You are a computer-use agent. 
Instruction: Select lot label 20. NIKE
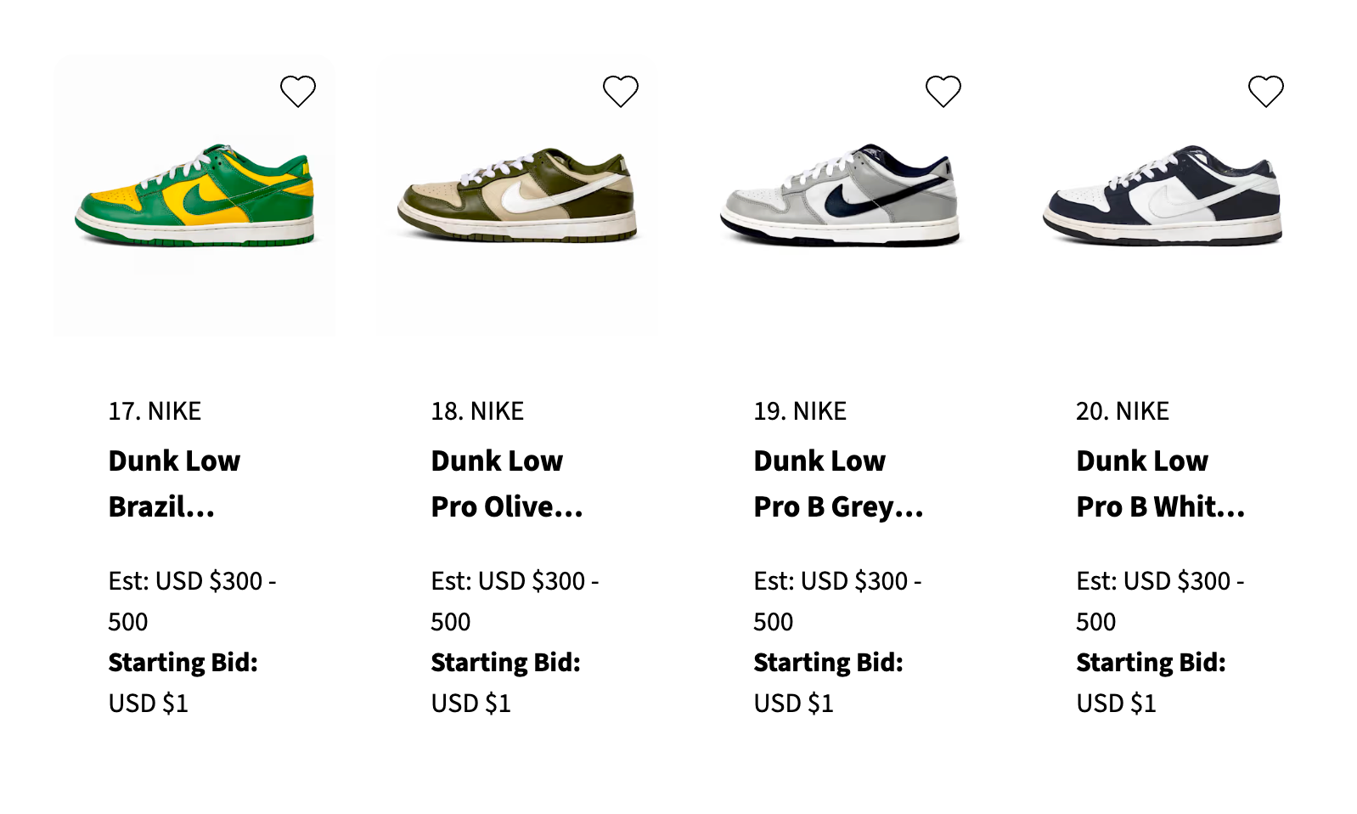[x=1123, y=411]
